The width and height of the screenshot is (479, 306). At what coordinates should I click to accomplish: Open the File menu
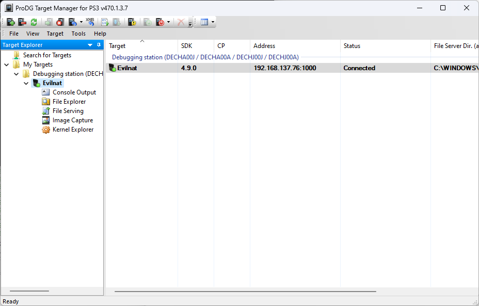[x=14, y=34]
